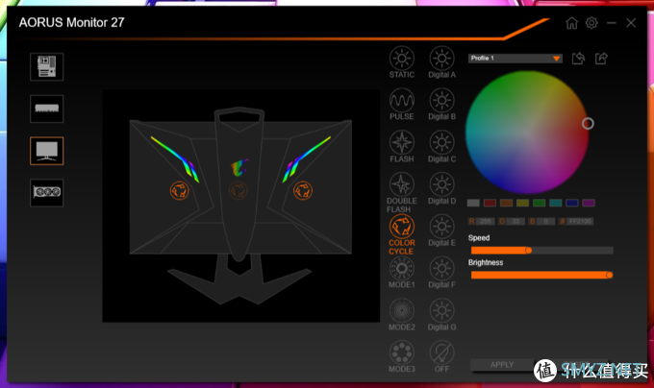Minimize the AORUS Monitor window

612,23
